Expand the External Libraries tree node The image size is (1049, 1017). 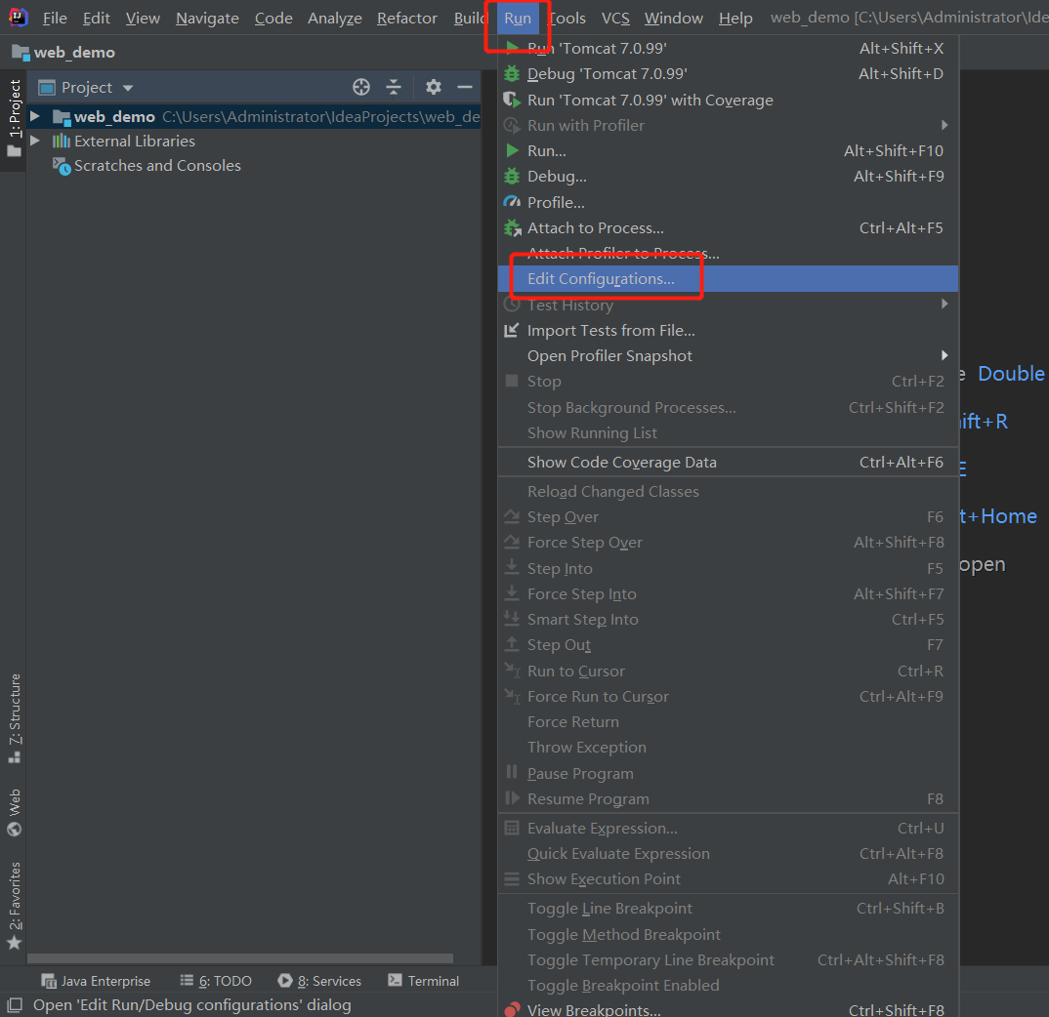(35, 141)
